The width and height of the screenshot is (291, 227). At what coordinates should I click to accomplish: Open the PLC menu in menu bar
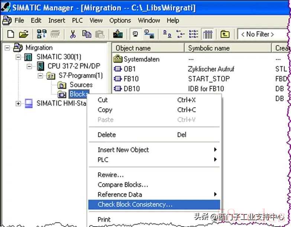click(77, 20)
